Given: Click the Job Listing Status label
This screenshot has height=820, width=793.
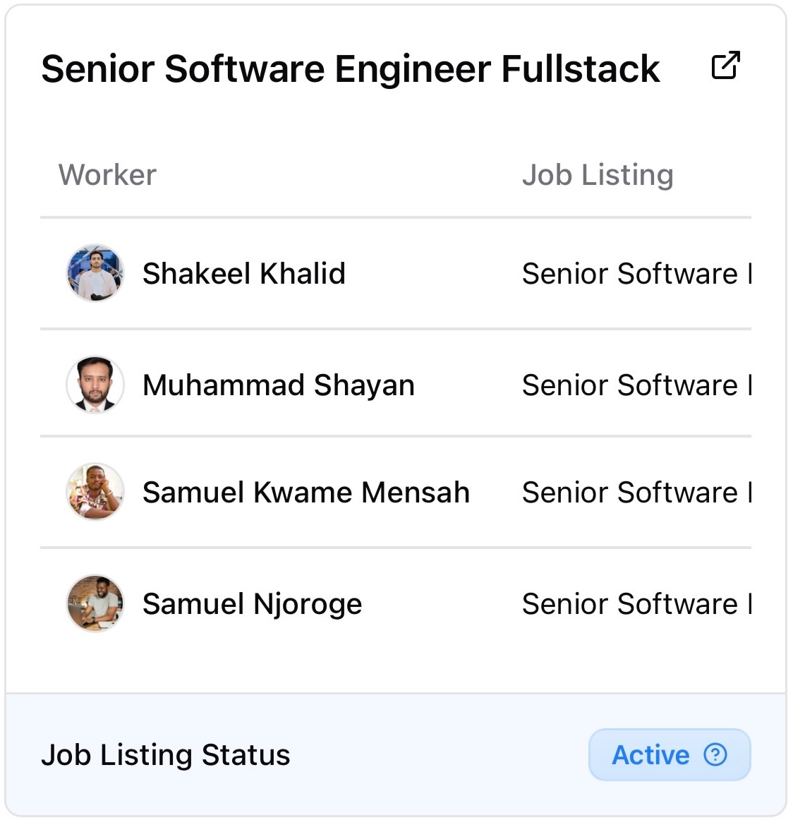Looking at the screenshot, I should coord(166,754).
